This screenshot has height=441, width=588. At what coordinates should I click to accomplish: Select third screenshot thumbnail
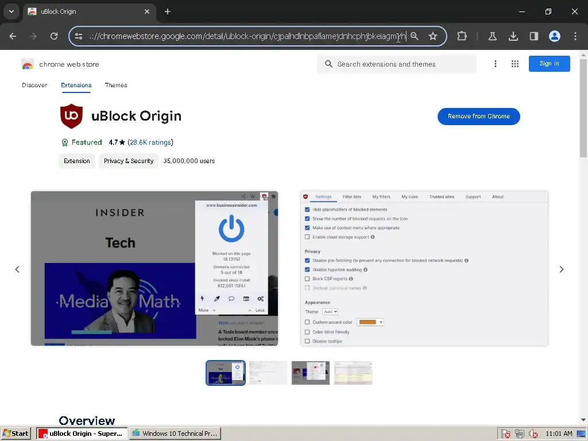311,373
